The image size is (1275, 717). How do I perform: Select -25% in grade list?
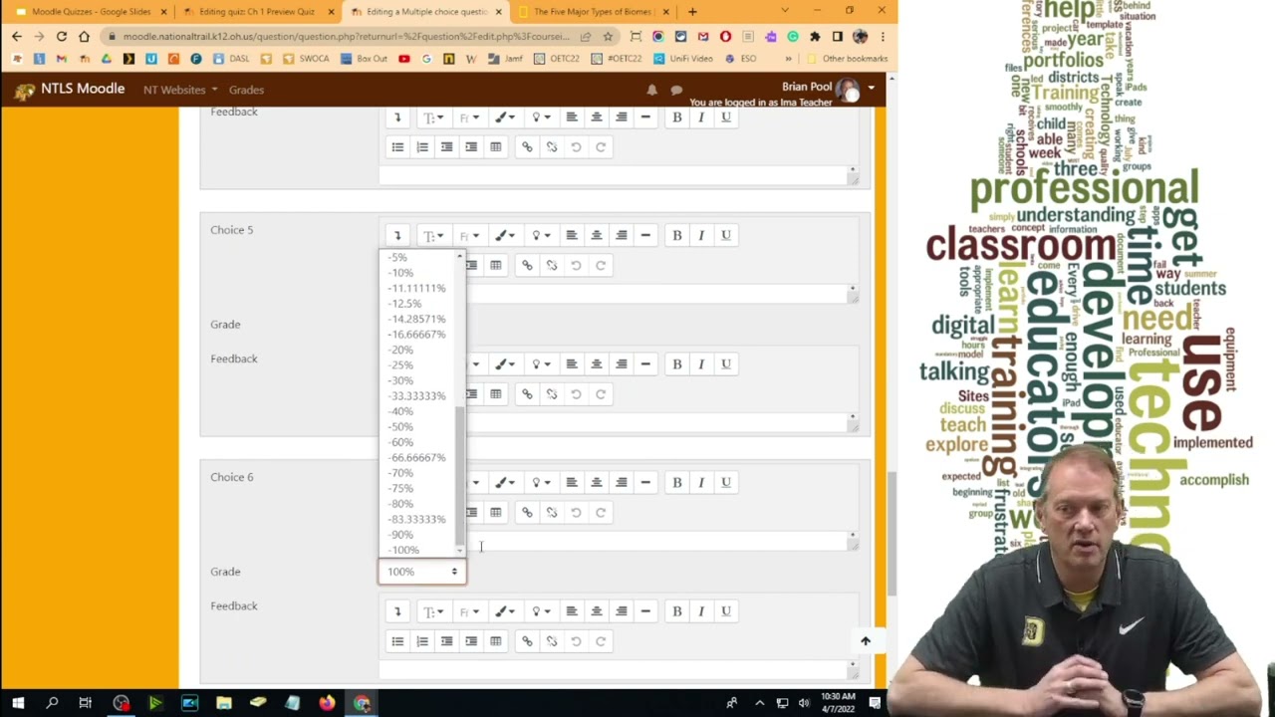pos(401,364)
